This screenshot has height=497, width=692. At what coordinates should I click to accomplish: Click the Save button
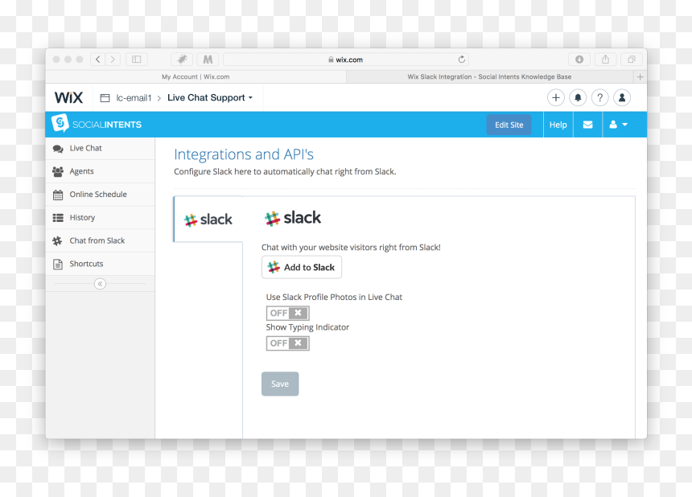click(x=280, y=384)
